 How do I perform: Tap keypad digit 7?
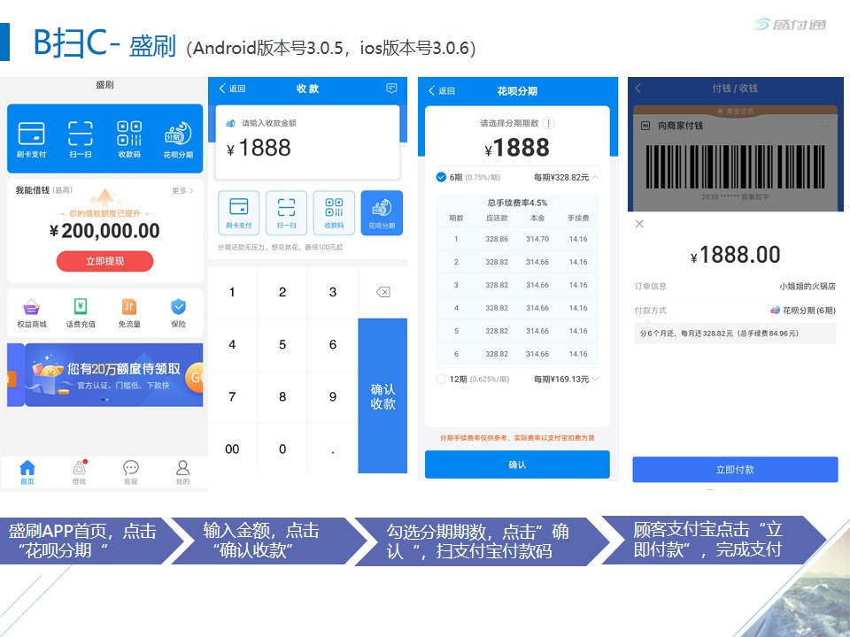tap(233, 397)
